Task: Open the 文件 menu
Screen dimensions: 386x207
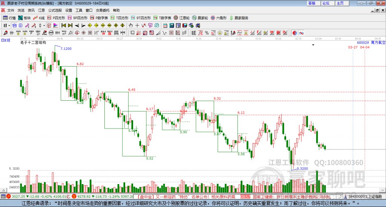Action: 11,10
